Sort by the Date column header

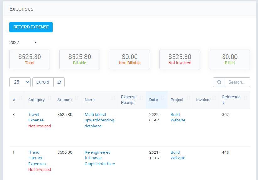[x=153, y=100]
